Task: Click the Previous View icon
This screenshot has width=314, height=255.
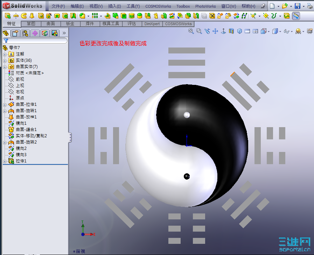Action: point(207,31)
